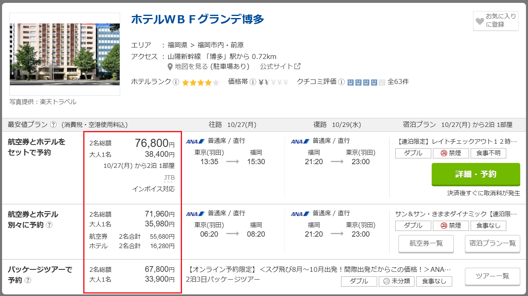The height and width of the screenshot is (296, 528).
Task: Click the 未分類 face icon in the tour row
Action: (x=387, y=281)
